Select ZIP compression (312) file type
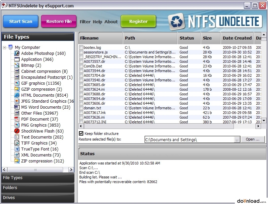Image resolution: width=268 pixels, height=204 pixels. (x=42, y=161)
